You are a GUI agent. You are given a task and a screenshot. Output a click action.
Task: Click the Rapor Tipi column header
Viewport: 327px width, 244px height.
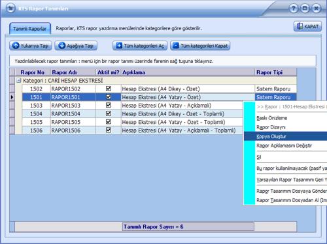[275, 72]
